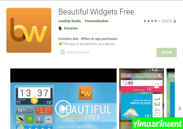This screenshot has width=183, height=129.
Task: Click the microphone icon in screenshot
Action: (x=159, y=76)
